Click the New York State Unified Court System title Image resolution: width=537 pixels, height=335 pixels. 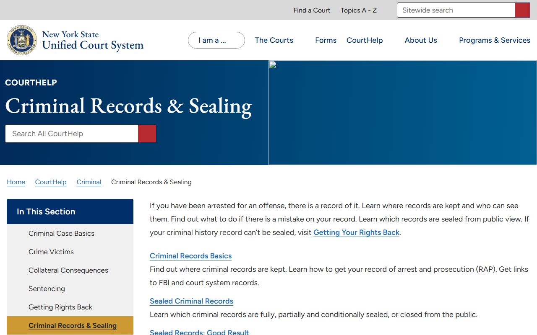pos(93,40)
